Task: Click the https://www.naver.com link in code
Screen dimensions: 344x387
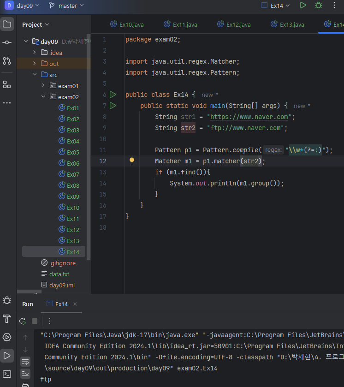Action: point(250,117)
